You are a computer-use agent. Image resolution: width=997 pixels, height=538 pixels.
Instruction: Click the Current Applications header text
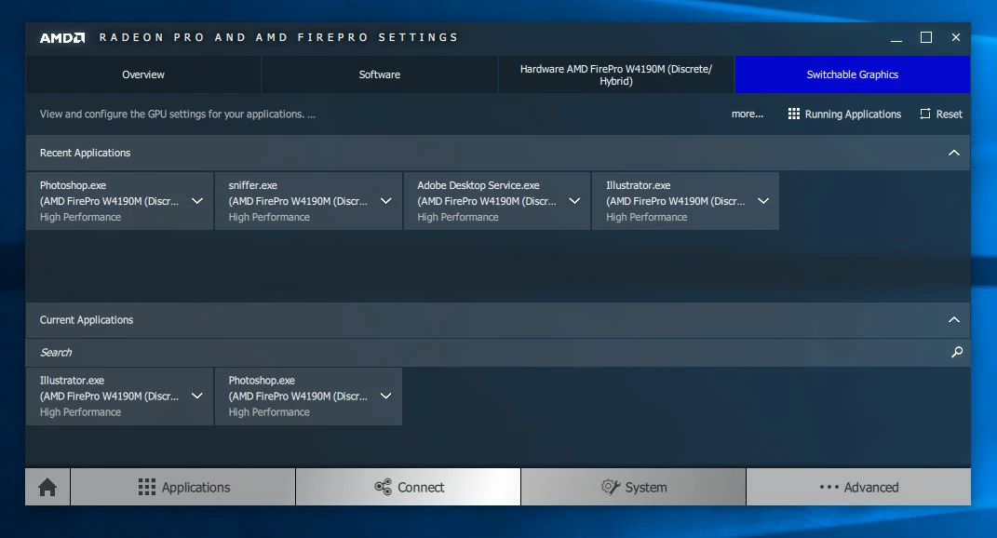pyautogui.click(x=87, y=320)
